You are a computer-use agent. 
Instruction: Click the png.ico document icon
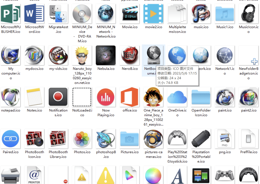225,139
